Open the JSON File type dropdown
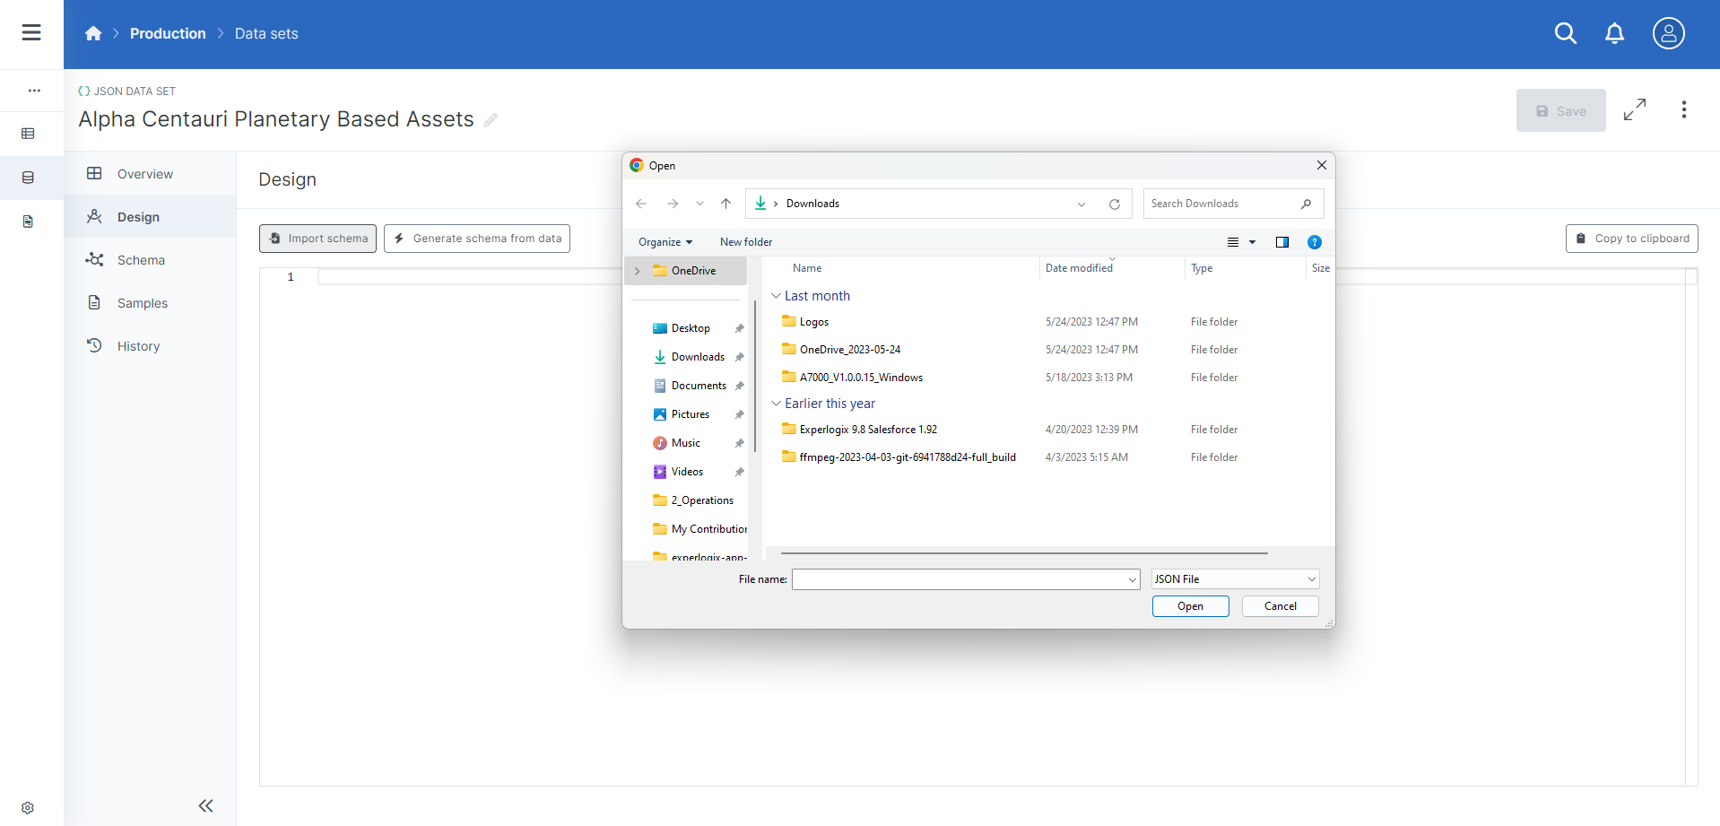The height and width of the screenshot is (826, 1720). click(1234, 579)
